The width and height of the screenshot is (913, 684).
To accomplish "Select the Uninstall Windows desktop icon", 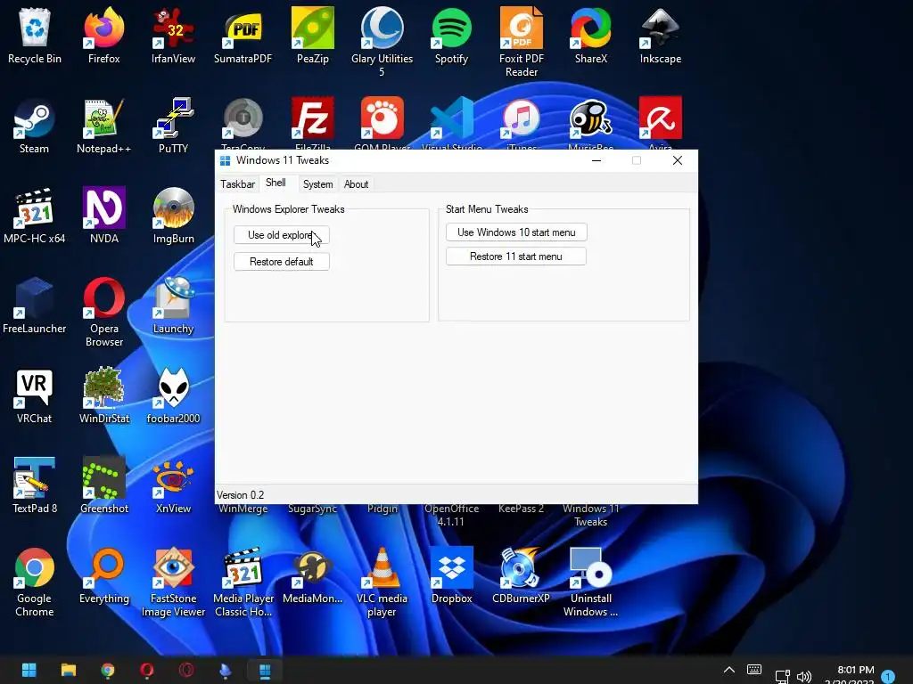I will [x=591, y=582].
